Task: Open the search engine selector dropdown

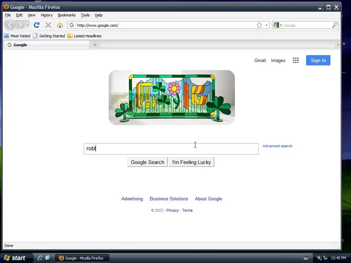Action: click(278, 25)
